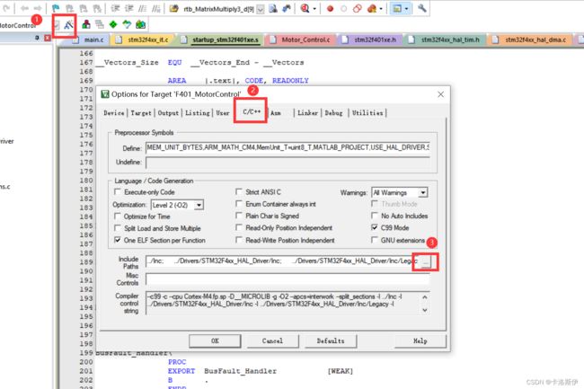Open configuration wrench icon
Screen dimensions: 584x389
pyautogui.click(x=422, y=8)
